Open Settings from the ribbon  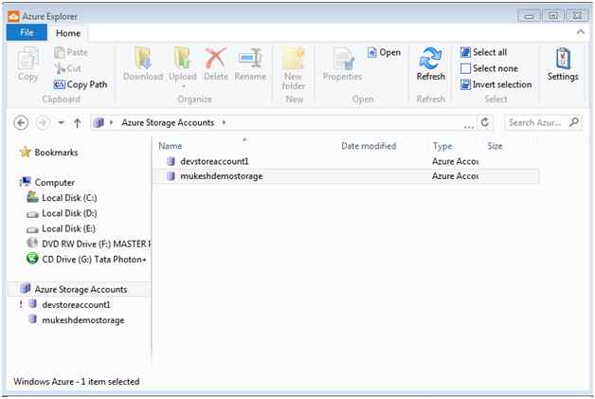[563, 63]
